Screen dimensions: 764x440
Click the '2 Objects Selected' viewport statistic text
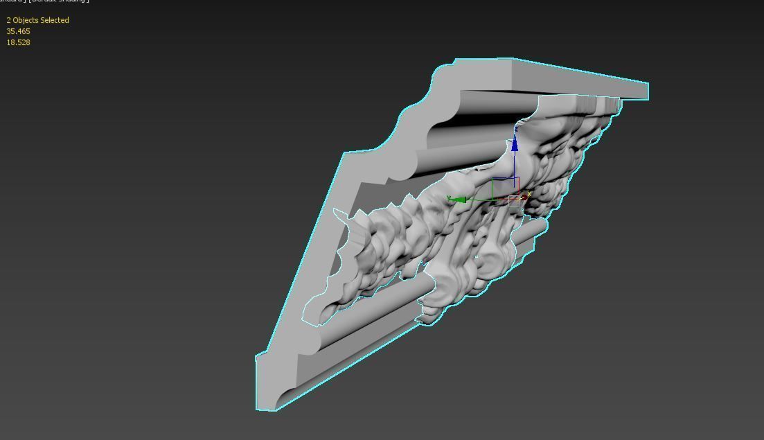click(x=37, y=20)
